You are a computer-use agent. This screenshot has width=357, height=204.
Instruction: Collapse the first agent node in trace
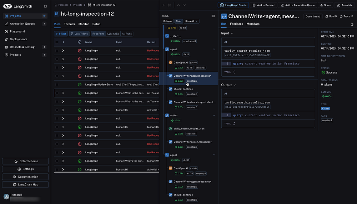tap(214, 49)
